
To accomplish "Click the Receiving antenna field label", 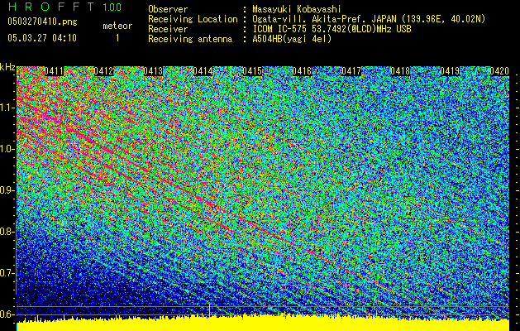I will click(190, 39).
